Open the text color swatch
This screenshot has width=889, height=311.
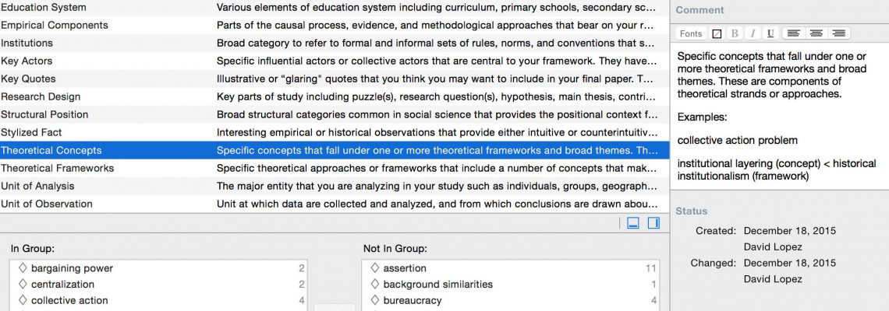point(717,33)
